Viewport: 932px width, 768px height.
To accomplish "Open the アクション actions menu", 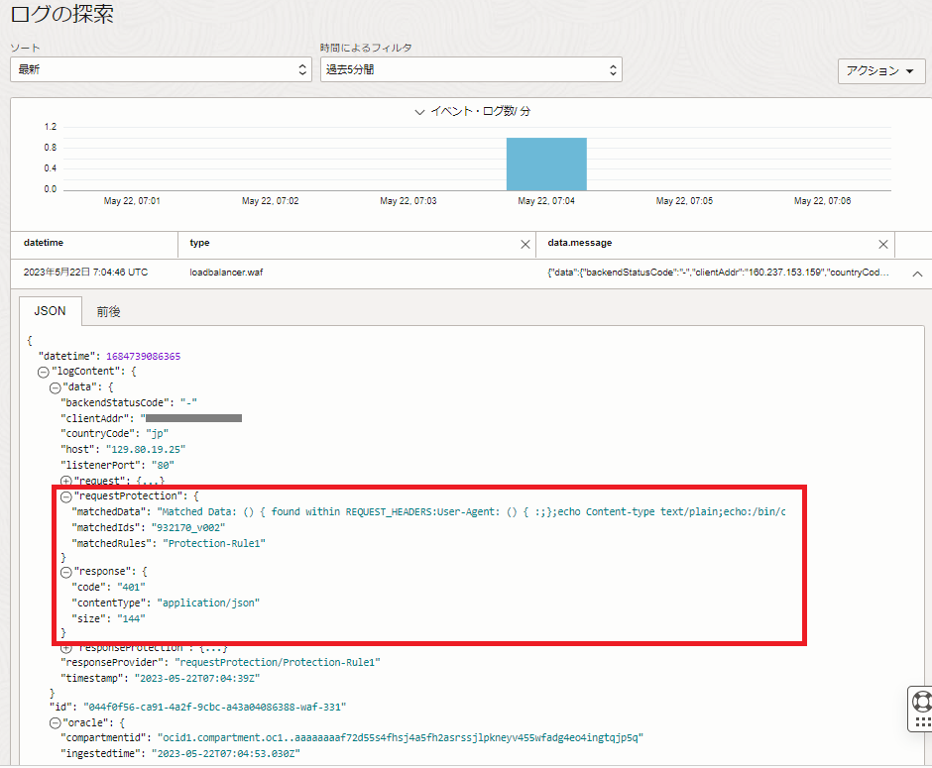I will [x=880, y=71].
